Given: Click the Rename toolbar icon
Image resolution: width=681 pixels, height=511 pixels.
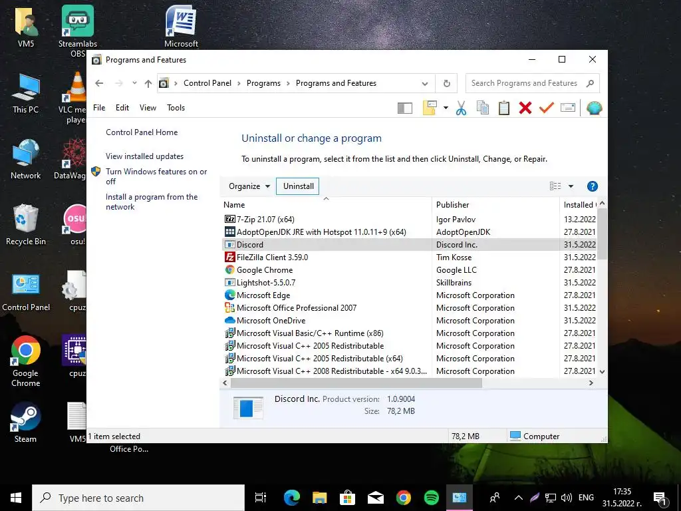Looking at the screenshot, I should tap(568, 108).
